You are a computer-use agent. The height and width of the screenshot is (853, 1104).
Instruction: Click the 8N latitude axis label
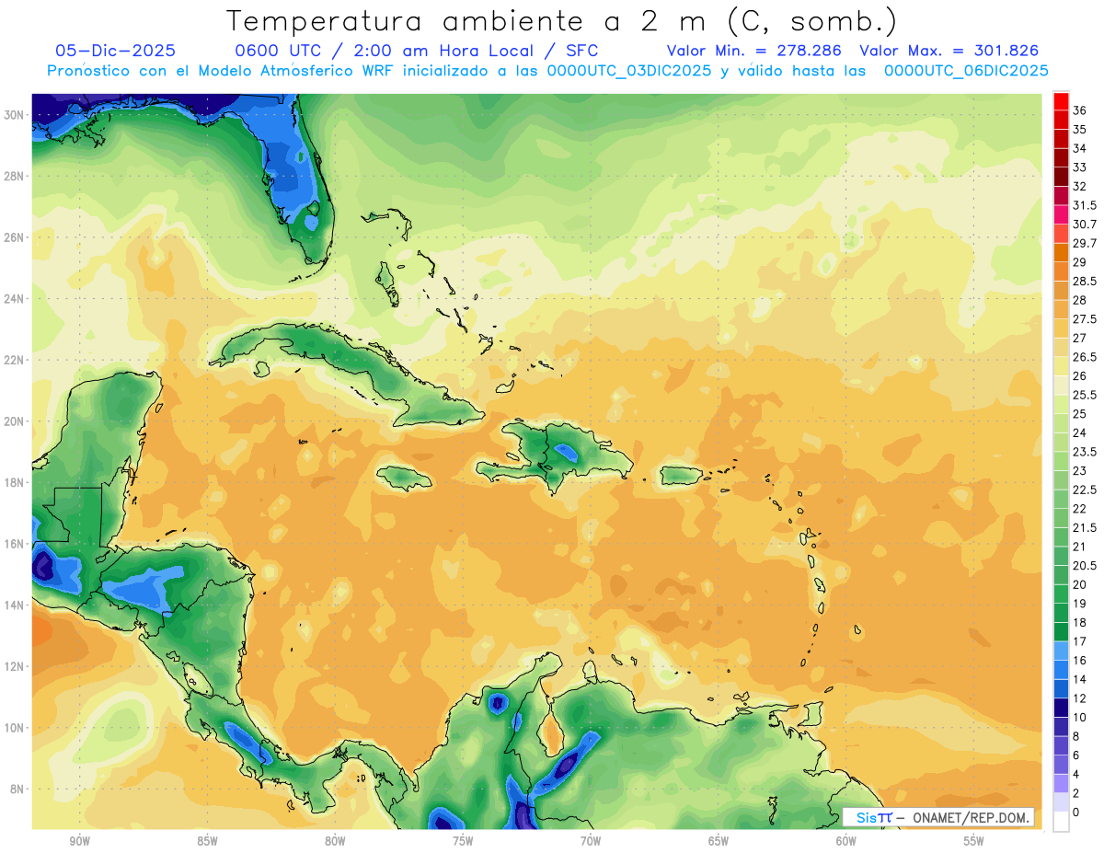point(18,789)
